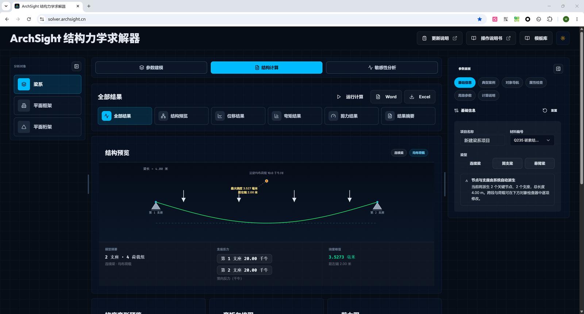Click the 第 2 支座 triangle on diagram
Screen dimensions: 584x314
377,206
